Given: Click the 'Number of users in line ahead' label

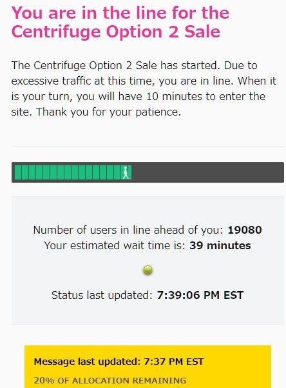Looking at the screenshot, I should click(x=128, y=230).
